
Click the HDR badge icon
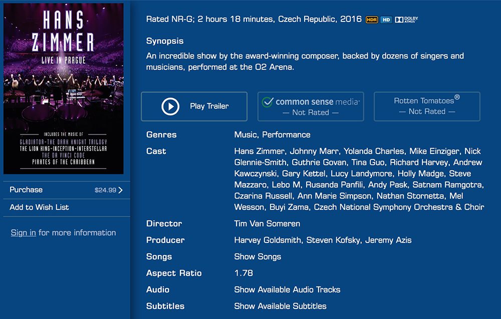(372, 20)
